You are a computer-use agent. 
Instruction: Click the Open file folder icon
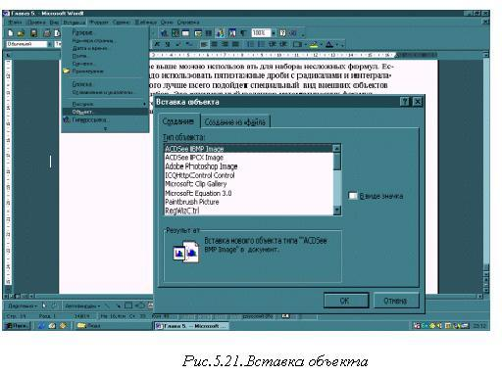(21, 33)
